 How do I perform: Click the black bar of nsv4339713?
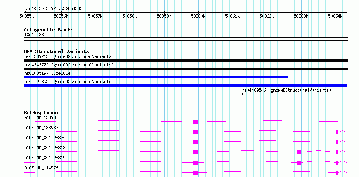click(186, 60)
